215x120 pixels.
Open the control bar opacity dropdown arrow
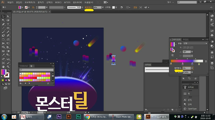[x=103, y=7]
